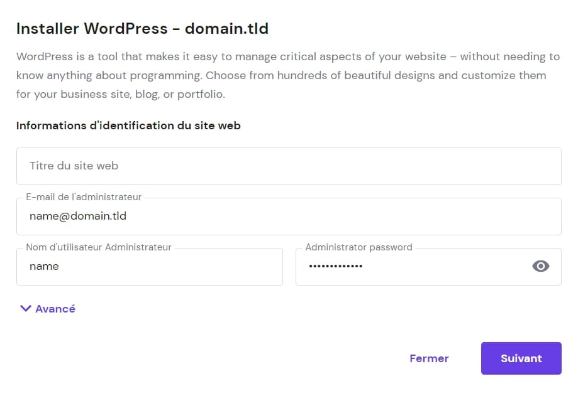This screenshot has width=578, height=396.
Task: Expand the Avancé section chevron
Action: pyautogui.click(x=25, y=308)
